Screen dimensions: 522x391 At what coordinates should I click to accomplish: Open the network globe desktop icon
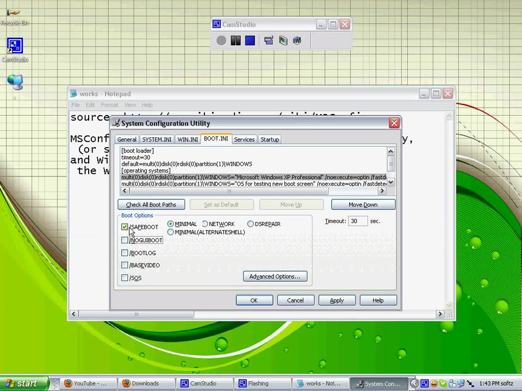pyautogui.click(x=15, y=83)
